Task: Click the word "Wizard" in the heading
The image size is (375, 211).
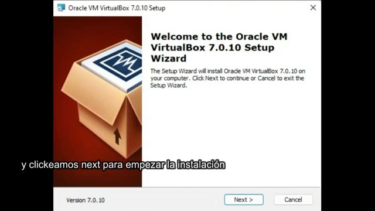Action: click(x=169, y=59)
